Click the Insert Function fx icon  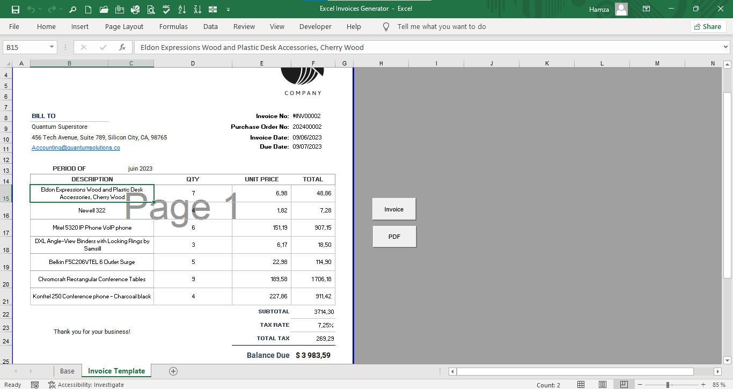(122, 47)
